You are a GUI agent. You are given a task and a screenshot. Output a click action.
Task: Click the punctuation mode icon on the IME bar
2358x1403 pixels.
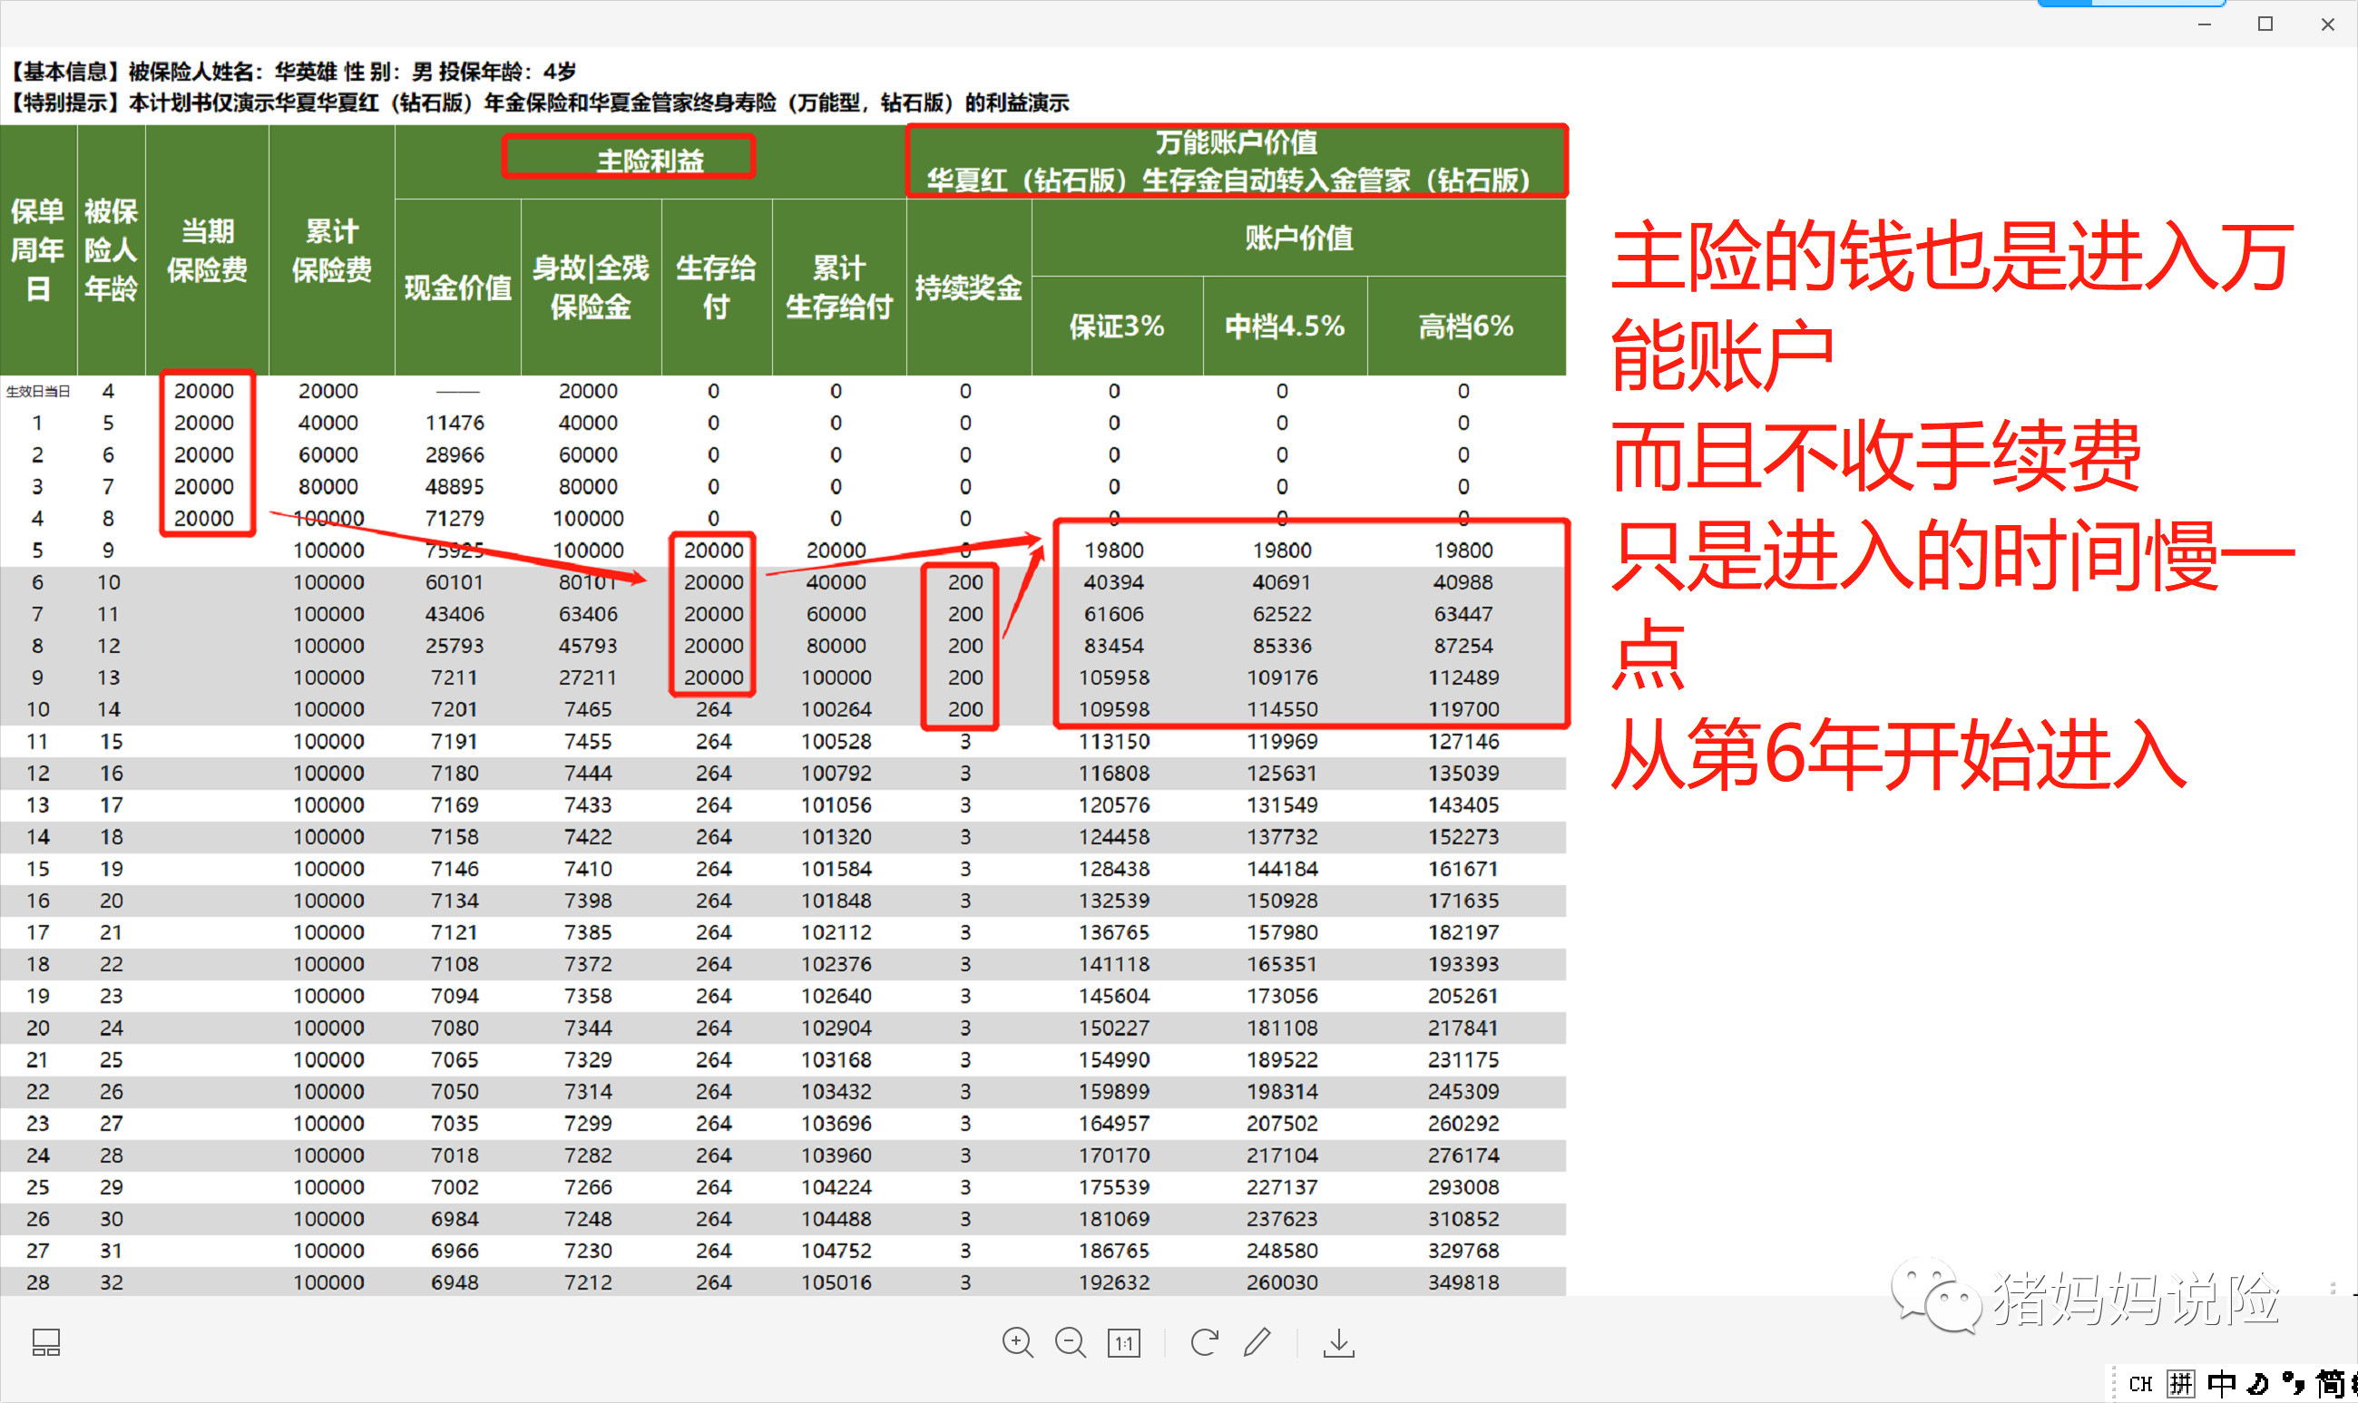point(2294,1384)
